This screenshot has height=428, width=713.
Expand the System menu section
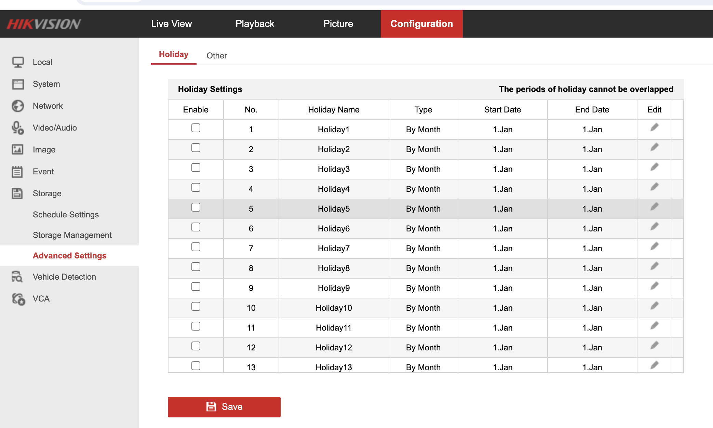point(46,84)
